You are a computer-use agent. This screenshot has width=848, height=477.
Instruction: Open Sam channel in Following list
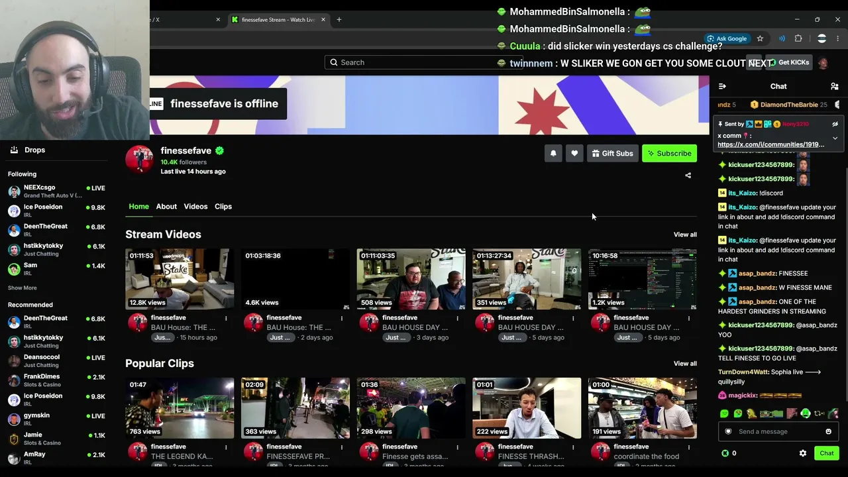click(x=56, y=268)
